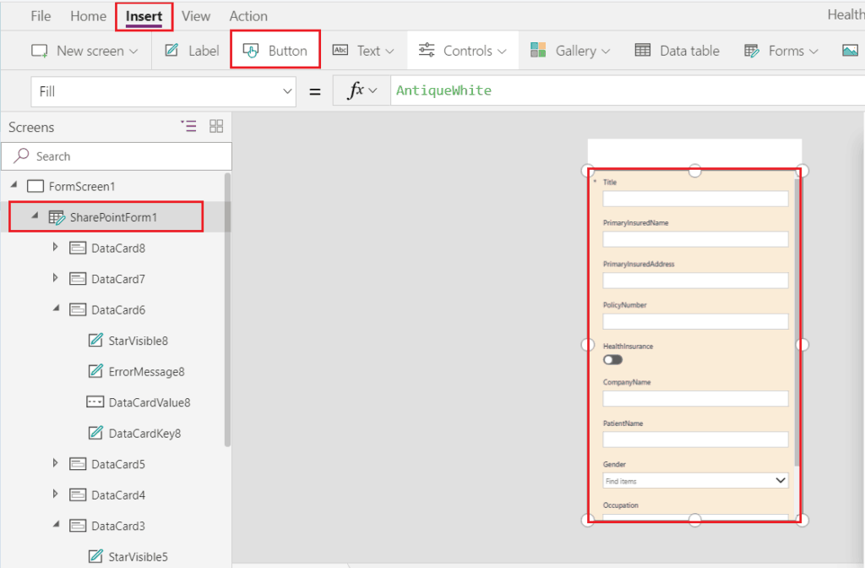Screen dimensions: 865x568
Task: Switch Screens panel to grid thumbnail view
Action: pyautogui.click(x=216, y=126)
